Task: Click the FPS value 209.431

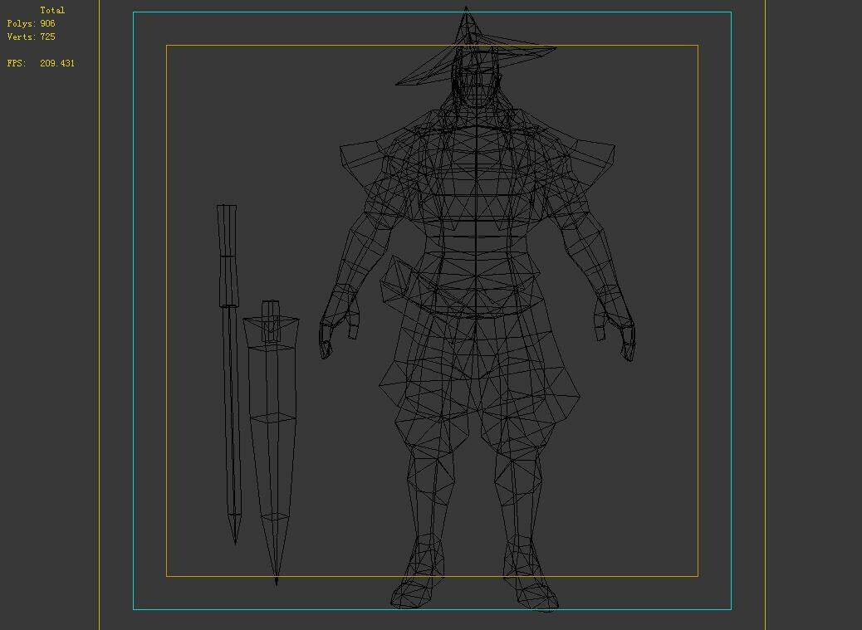Action: [57, 62]
